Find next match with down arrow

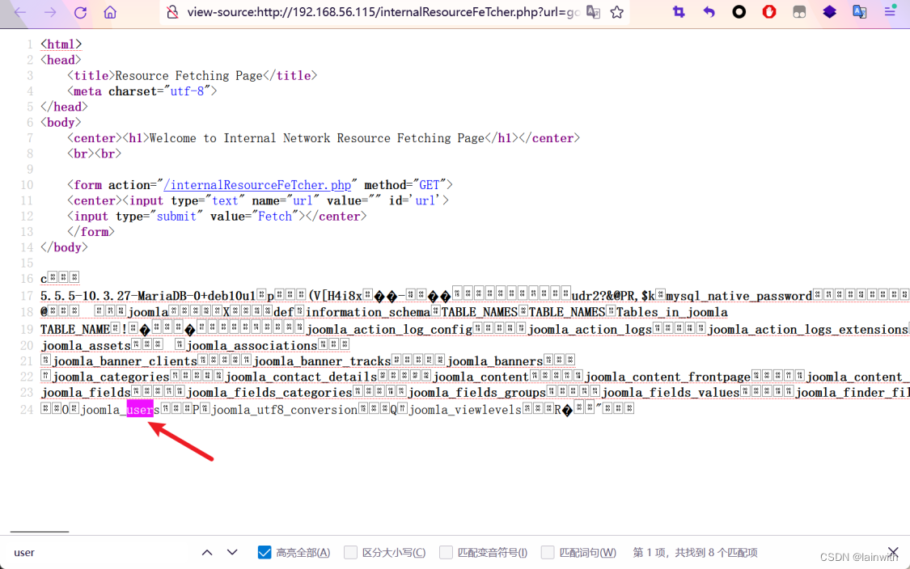click(232, 552)
